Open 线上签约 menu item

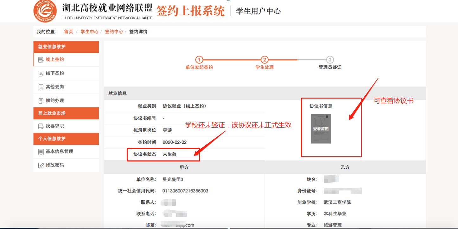tap(55, 59)
